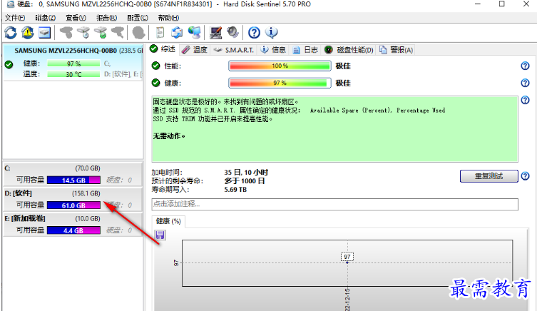Open the 文件(F) menu
Screen dimensions: 537x311
(x=15, y=18)
